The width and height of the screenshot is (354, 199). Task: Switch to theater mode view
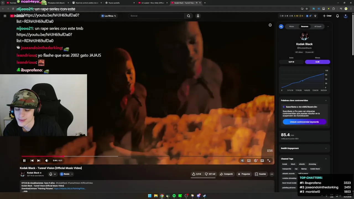262,161
